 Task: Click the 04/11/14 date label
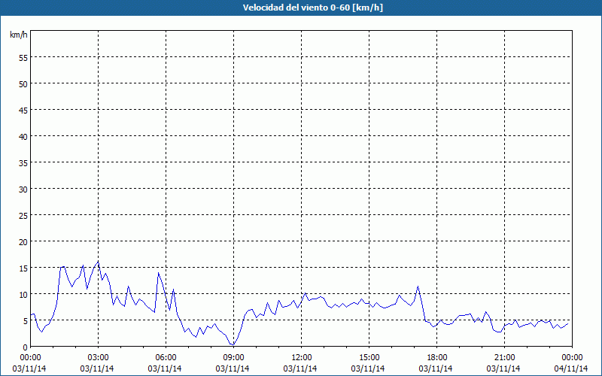571,368
